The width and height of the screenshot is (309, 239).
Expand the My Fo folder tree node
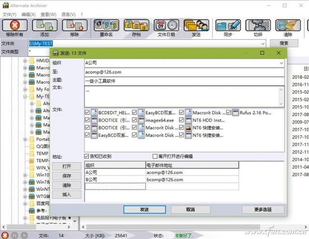click(x=25, y=90)
